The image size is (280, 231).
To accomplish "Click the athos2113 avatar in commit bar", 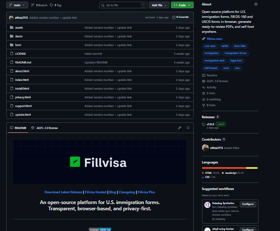I will 11,18.
